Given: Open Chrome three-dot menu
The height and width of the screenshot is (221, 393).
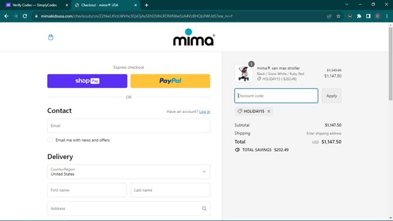Looking at the screenshot, I should tap(387, 17).
